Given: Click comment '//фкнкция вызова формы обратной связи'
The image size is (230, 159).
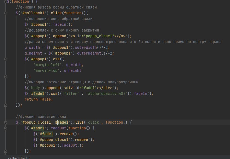Looking at the screenshot, I should coord(56,7).
